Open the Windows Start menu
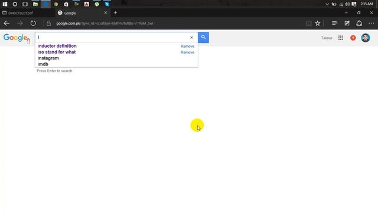Image resolution: width=378 pixels, height=212 pixels. tap(5, 4)
